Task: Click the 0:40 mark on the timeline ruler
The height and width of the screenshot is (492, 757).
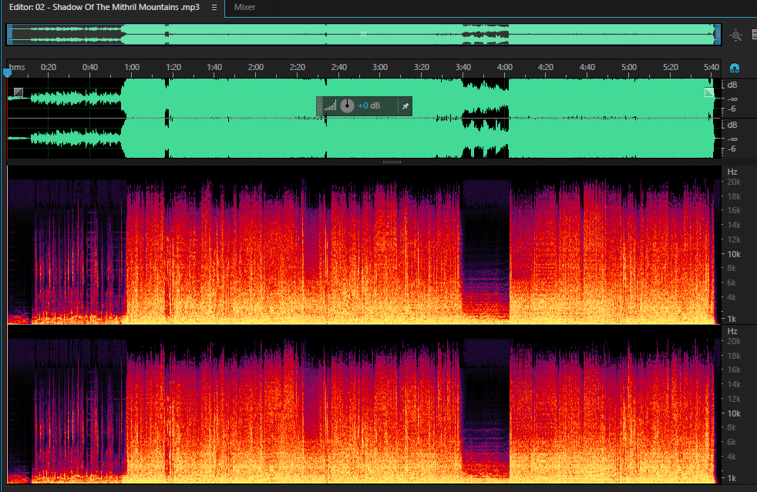Action: (89, 67)
